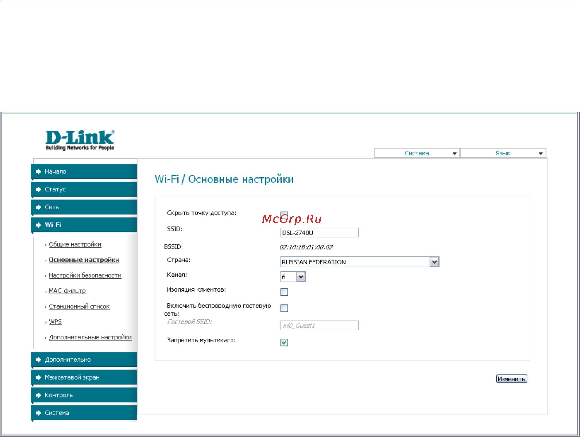Click the arrow icon beside Wi-Fi
Viewport: 580px width, 437px height.
point(38,225)
